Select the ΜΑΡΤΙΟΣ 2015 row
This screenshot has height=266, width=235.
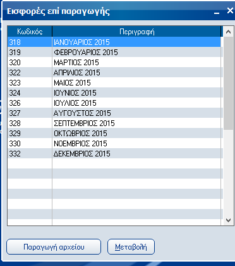click(x=115, y=63)
